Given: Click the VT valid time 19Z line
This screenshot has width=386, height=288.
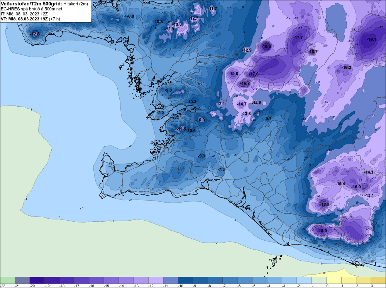Looking at the screenshot, I should [x=30, y=19].
